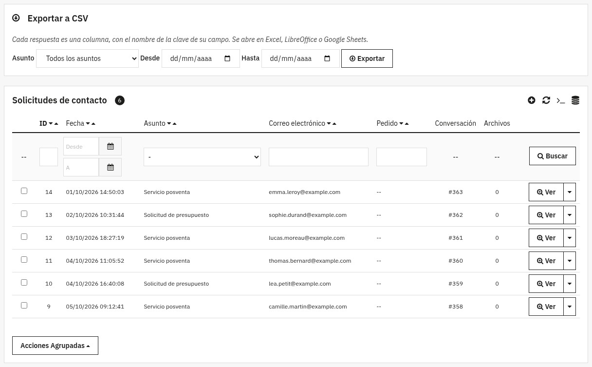Sort Fecha column descending arrow
Screen dimensions: 592x367
[88, 124]
